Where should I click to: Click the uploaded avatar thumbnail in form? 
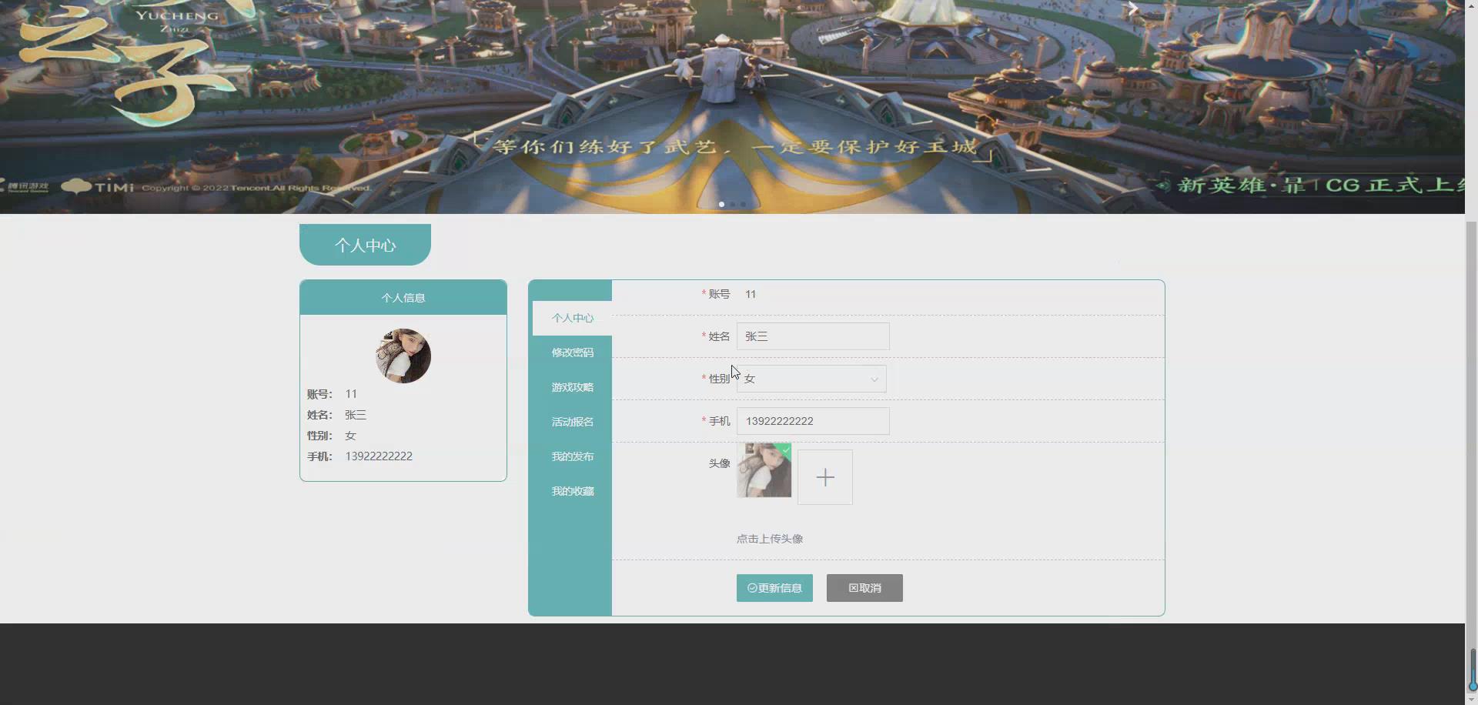point(764,469)
